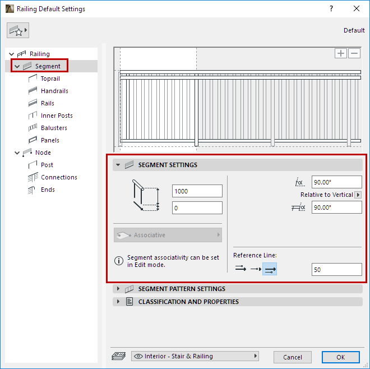Viewport: 370px width, 369px height.
Task: Click the Post icon
Action: point(33,165)
